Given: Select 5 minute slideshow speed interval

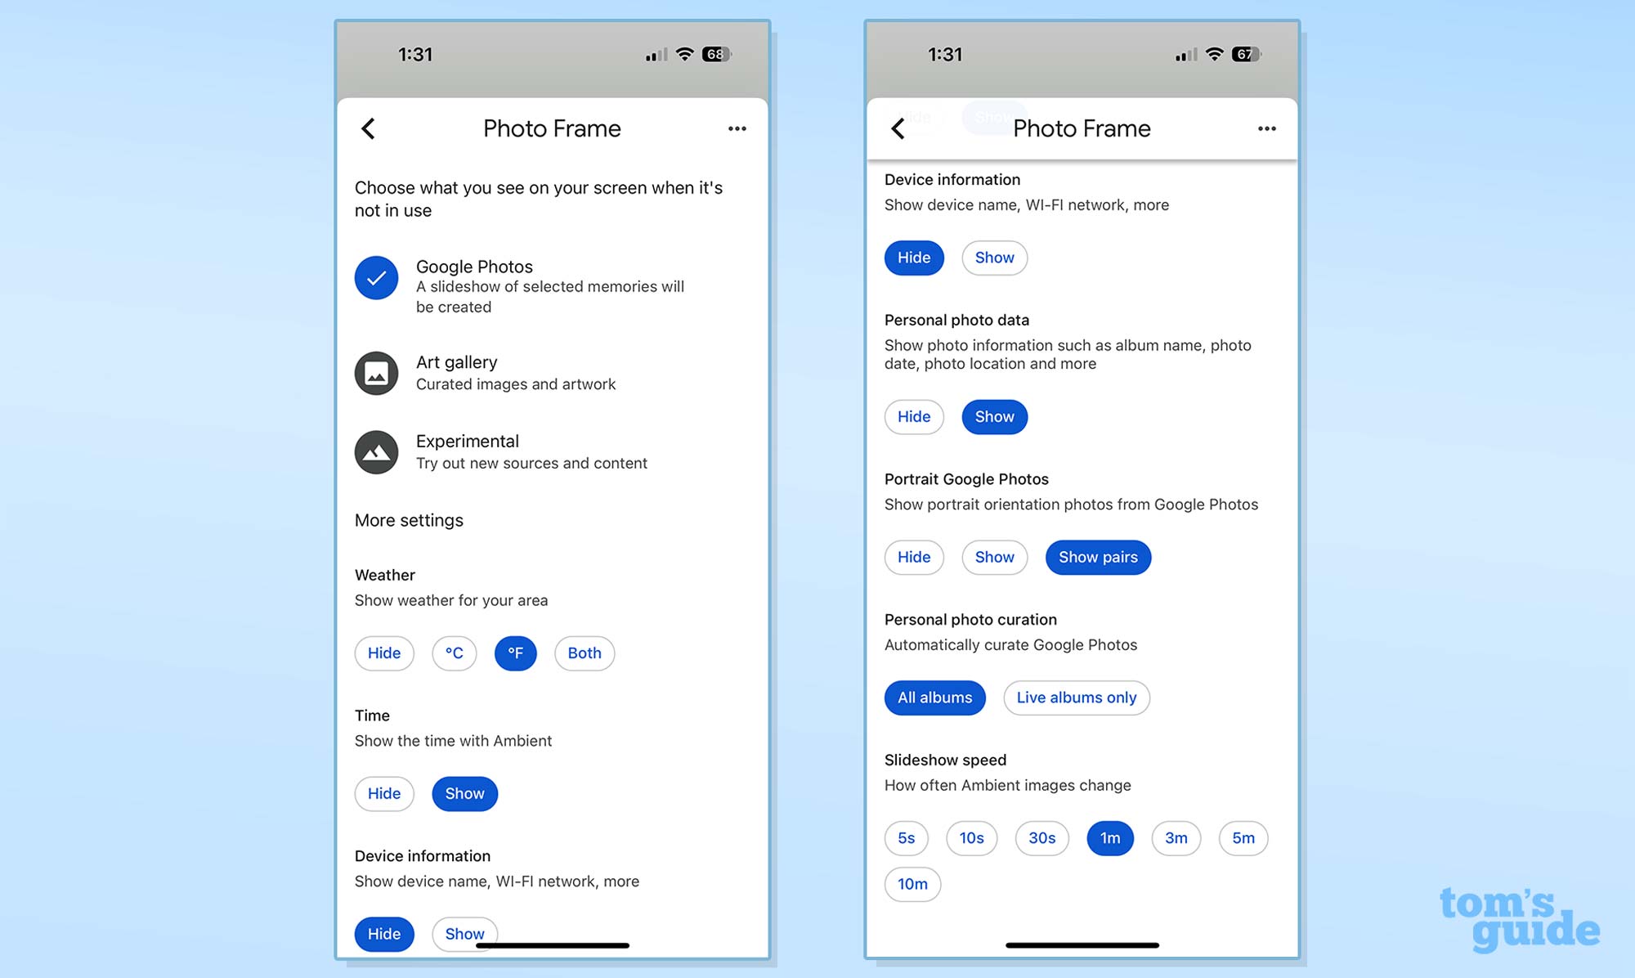Looking at the screenshot, I should point(1243,837).
